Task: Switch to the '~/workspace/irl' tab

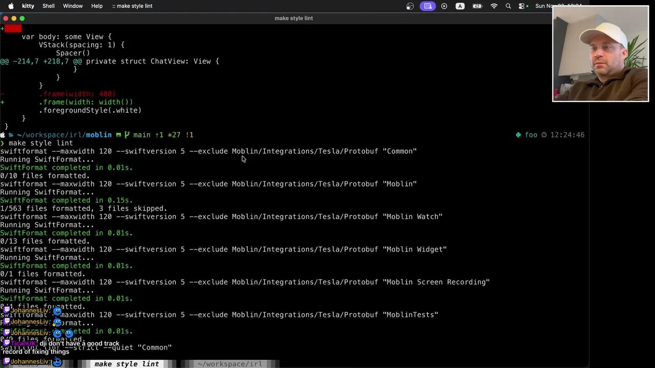Action: coord(230,364)
